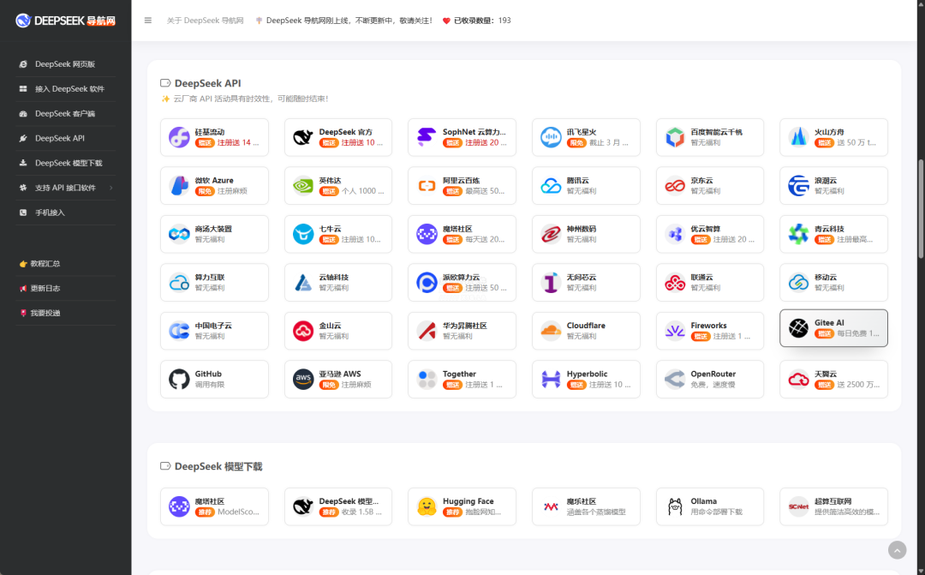Open the 商汤大装置 card
Image resolution: width=925 pixels, height=575 pixels.
[x=214, y=234]
